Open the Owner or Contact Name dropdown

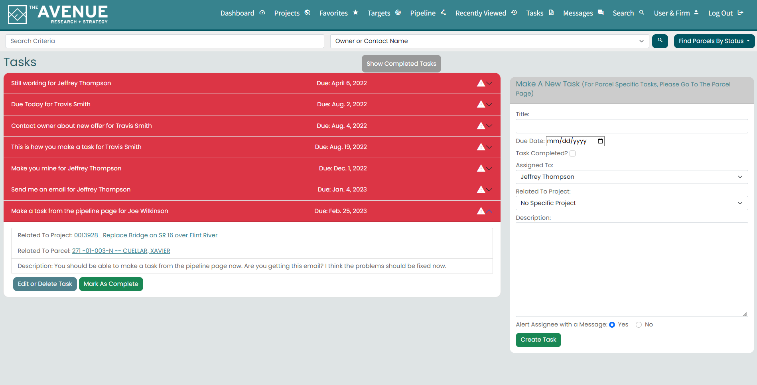click(x=489, y=41)
